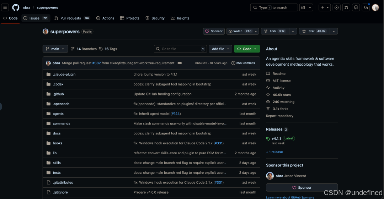Go to GitHub home via Octocat logo

click(x=16, y=7)
